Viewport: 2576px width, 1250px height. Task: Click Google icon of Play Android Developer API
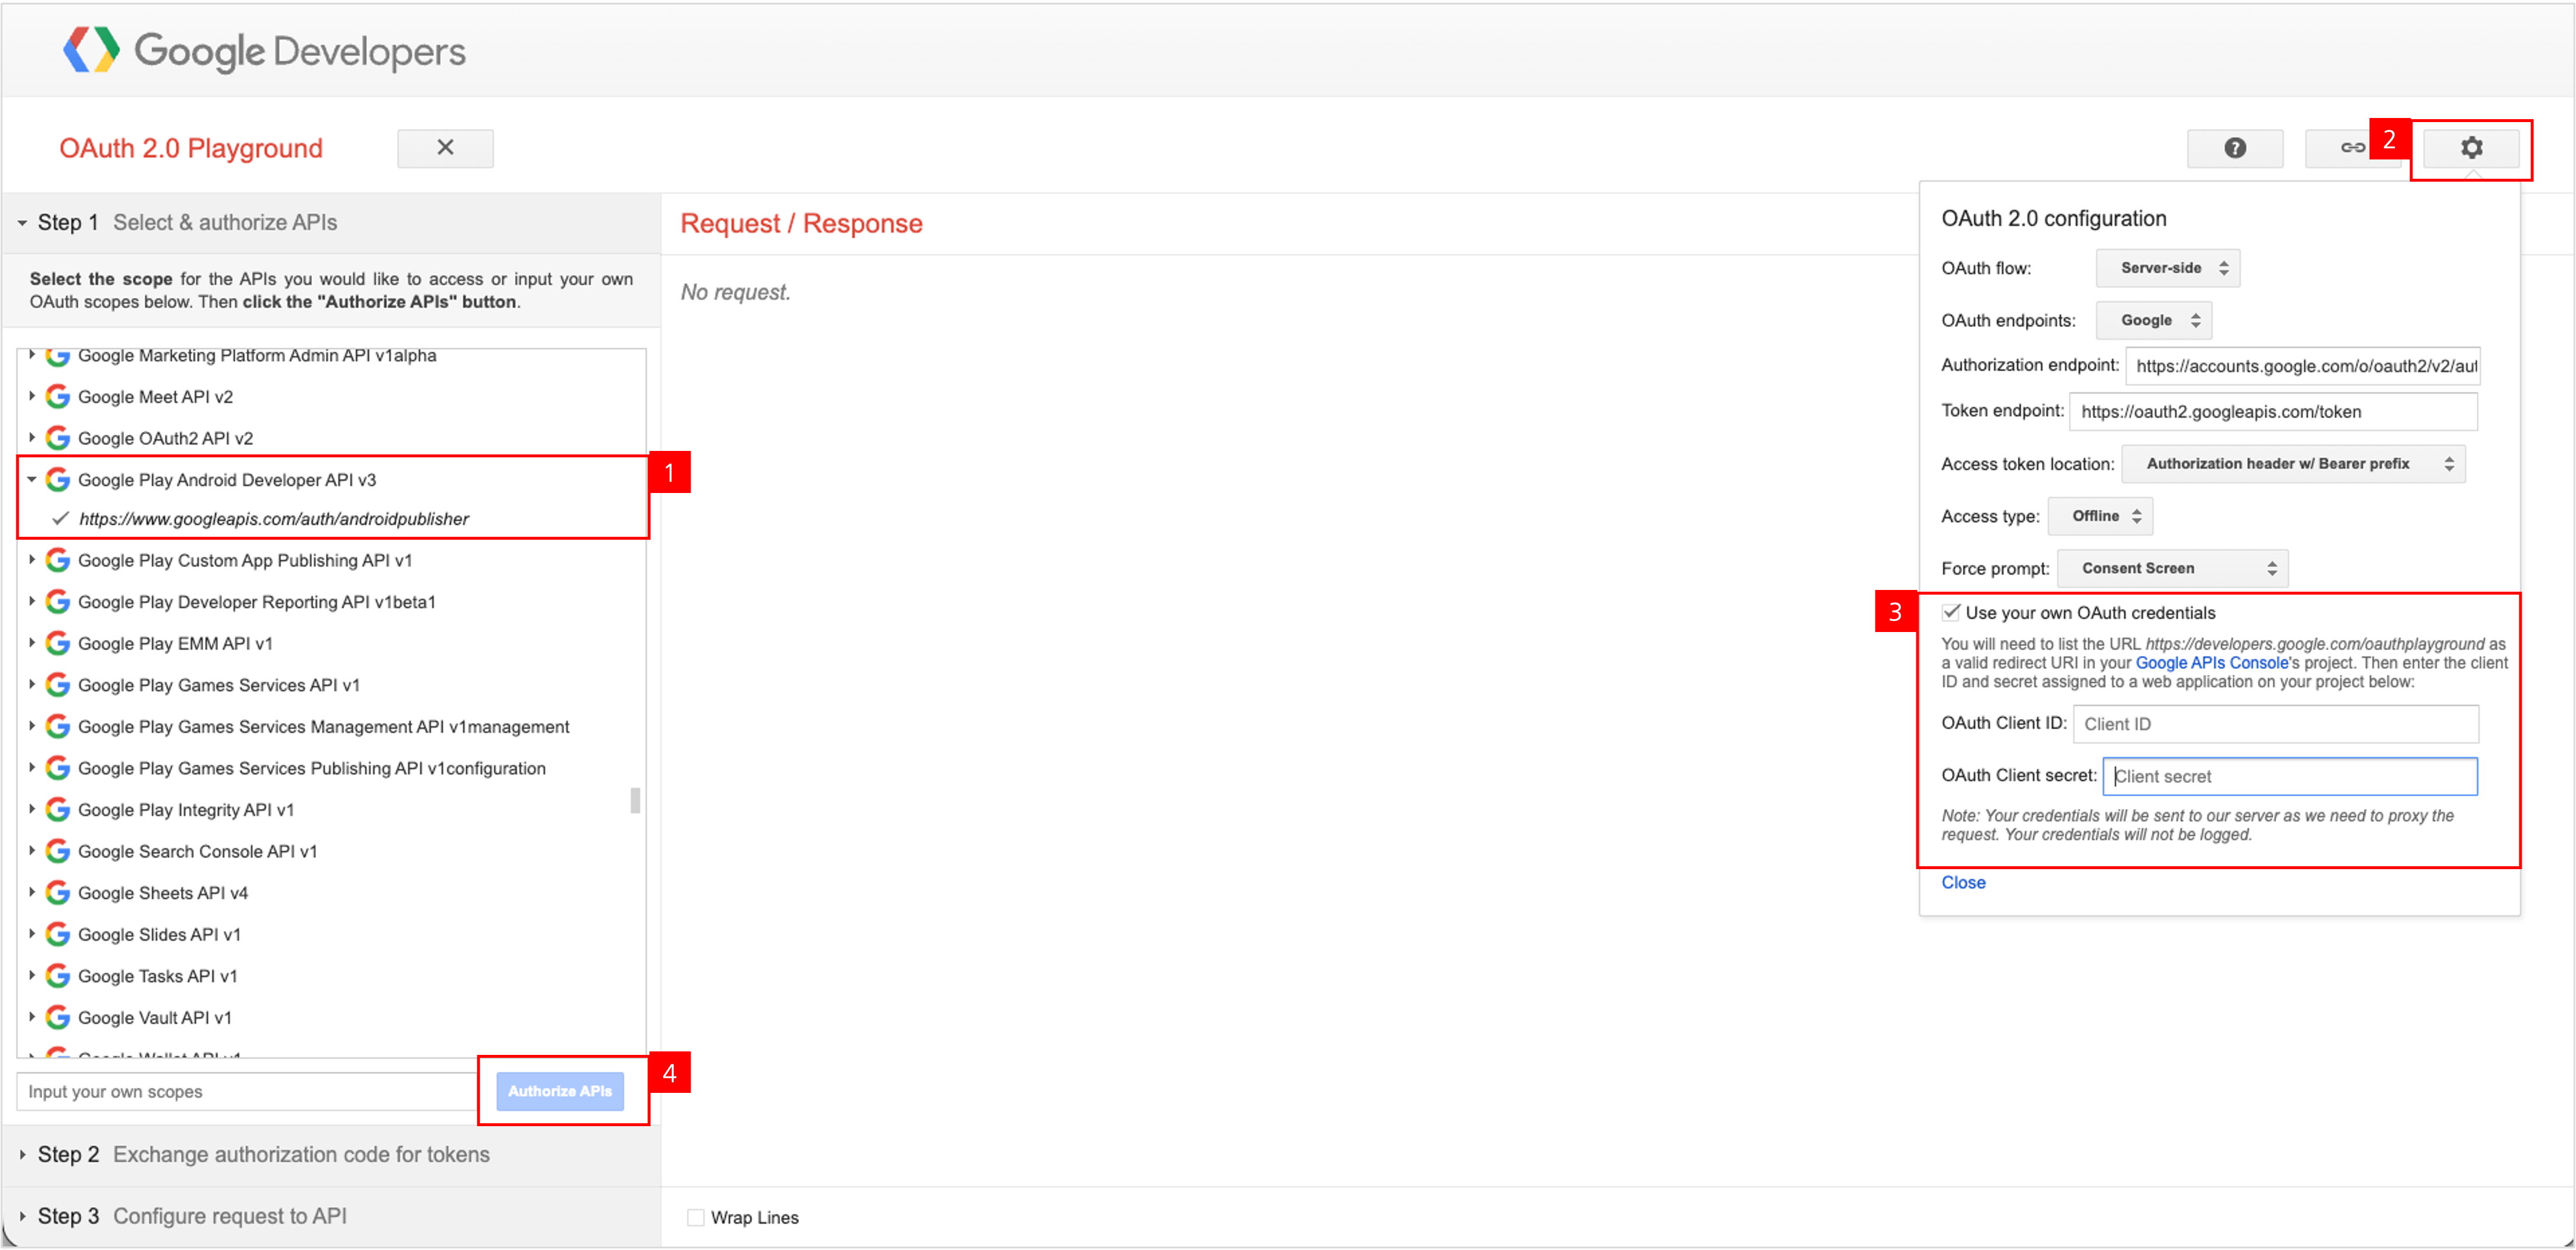coord(58,480)
